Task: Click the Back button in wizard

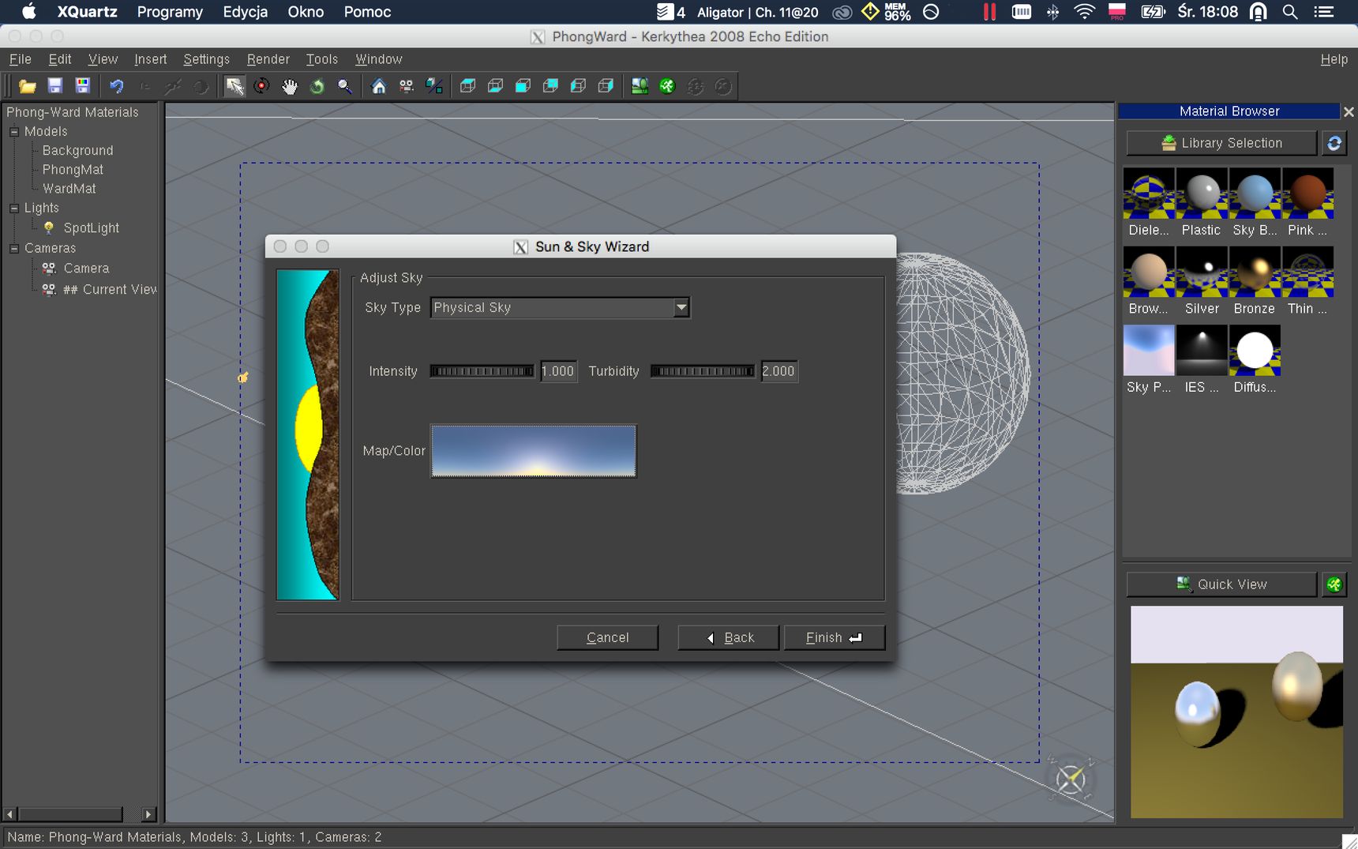Action: [728, 637]
